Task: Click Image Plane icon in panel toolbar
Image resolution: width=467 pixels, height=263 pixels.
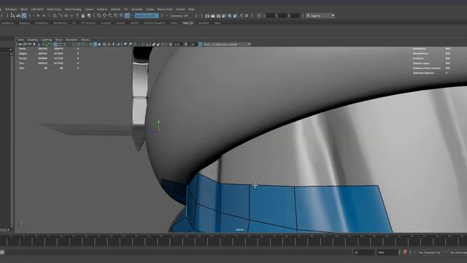Action: [x=39, y=45]
